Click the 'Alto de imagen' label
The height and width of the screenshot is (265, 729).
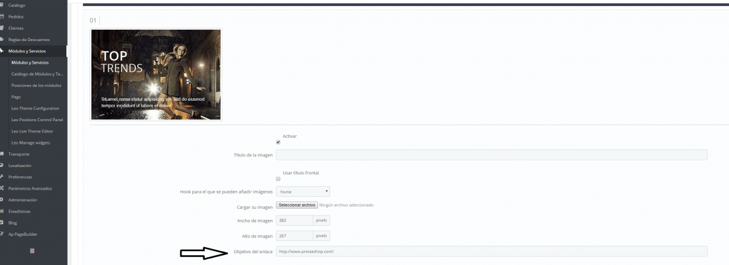coord(257,236)
